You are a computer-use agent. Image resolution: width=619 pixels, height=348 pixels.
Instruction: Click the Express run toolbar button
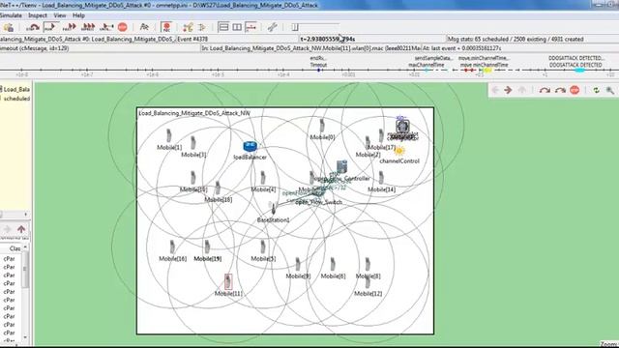[88, 27]
